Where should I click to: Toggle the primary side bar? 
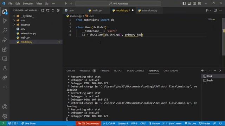tap(184, 3)
